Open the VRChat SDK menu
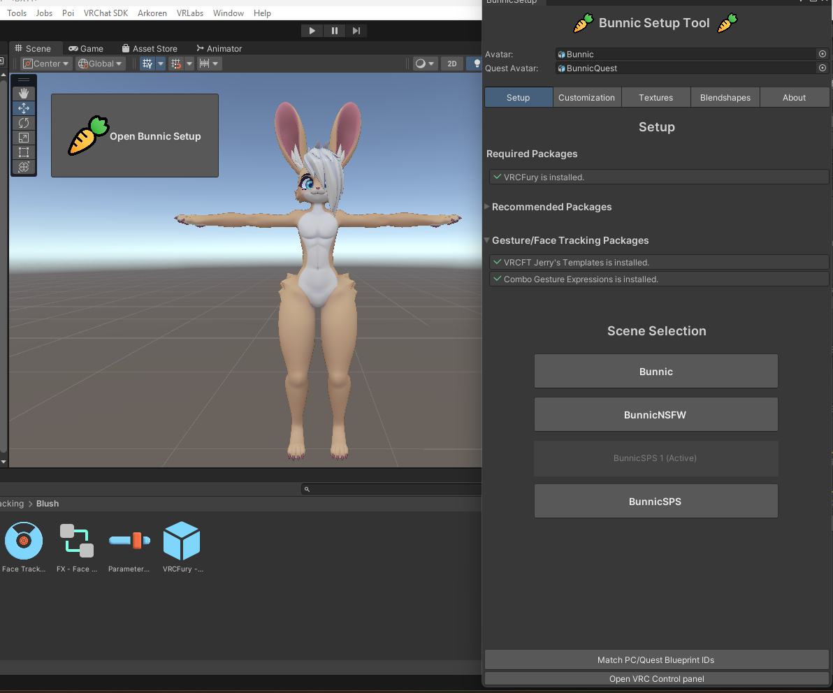The image size is (833, 693). [x=106, y=13]
